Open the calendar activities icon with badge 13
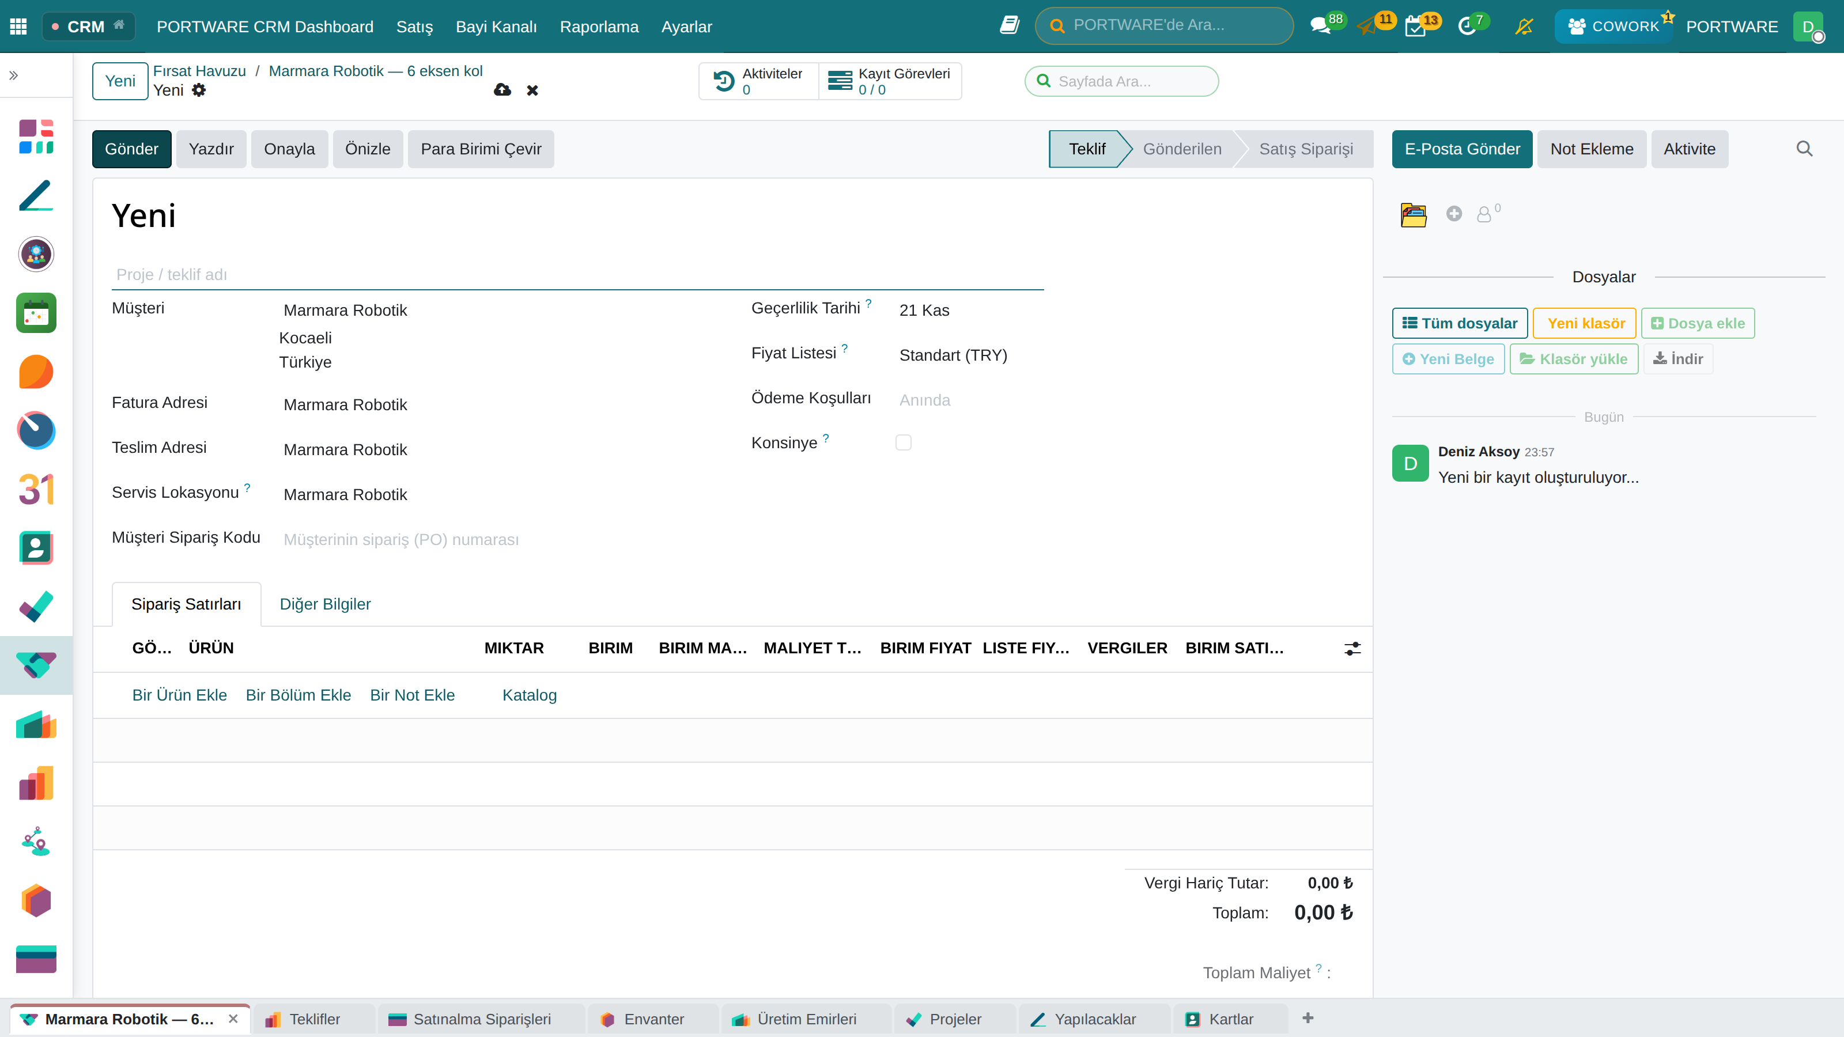The width and height of the screenshot is (1844, 1037). [1415, 27]
